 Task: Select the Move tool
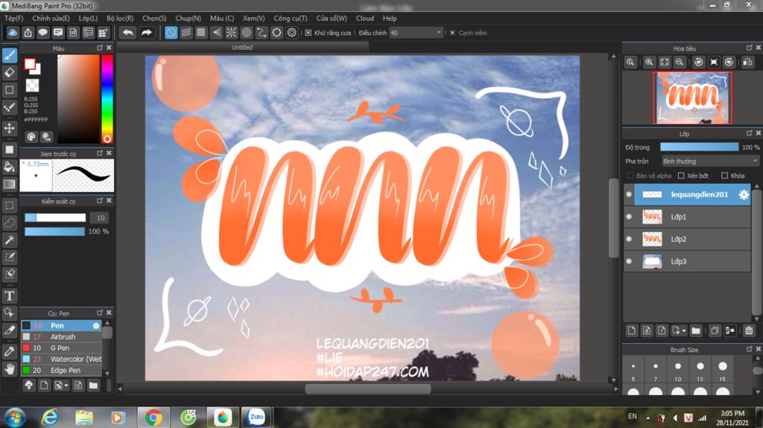pos(9,128)
